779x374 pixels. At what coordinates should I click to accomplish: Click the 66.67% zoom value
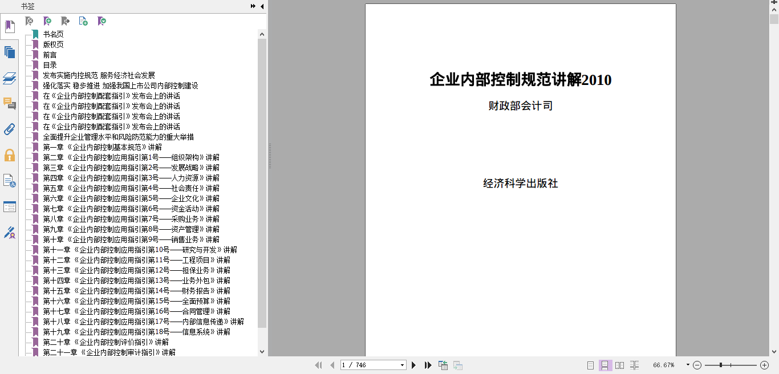point(664,365)
